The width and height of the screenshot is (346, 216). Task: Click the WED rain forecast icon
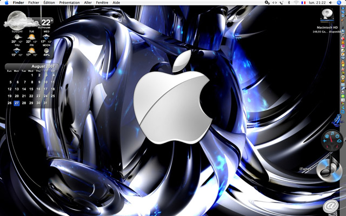point(46,37)
